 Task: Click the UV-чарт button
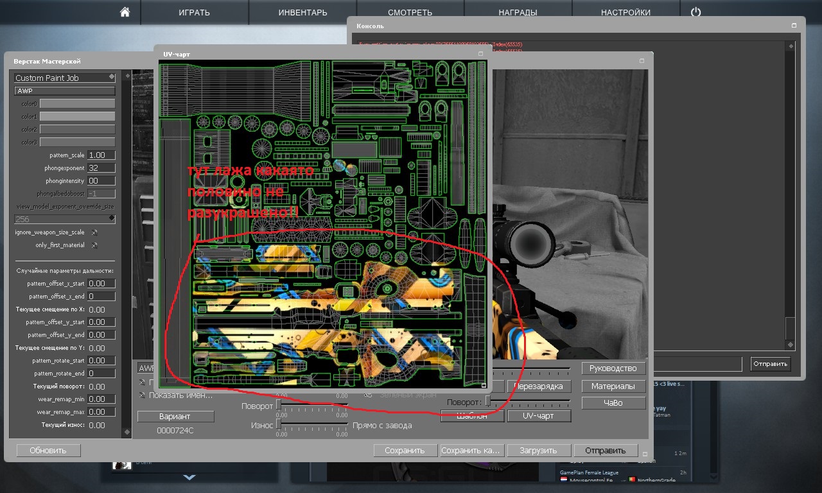(539, 416)
